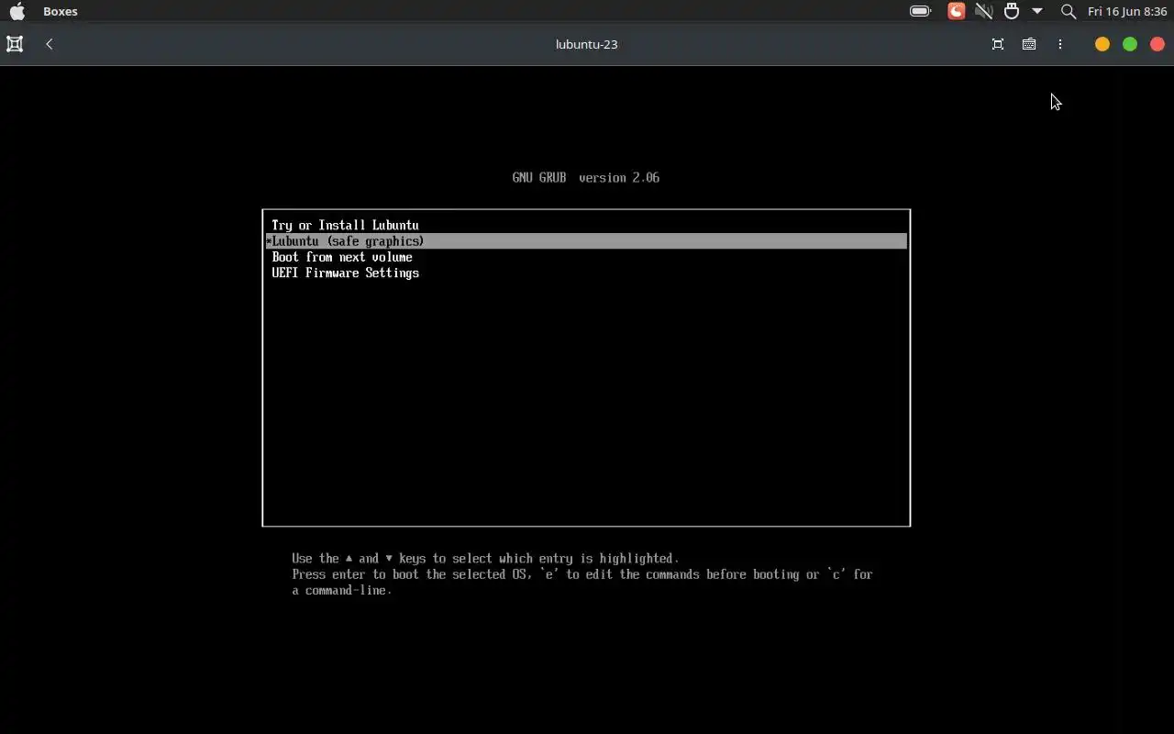The image size is (1174, 734).
Task: Open the power plug status icon
Action: pyautogui.click(x=1012, y=11)
